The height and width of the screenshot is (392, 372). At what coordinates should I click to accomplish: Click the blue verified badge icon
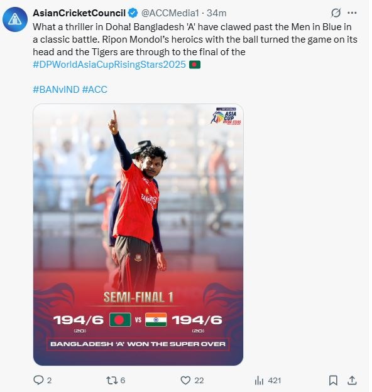[x=133, y=13]
